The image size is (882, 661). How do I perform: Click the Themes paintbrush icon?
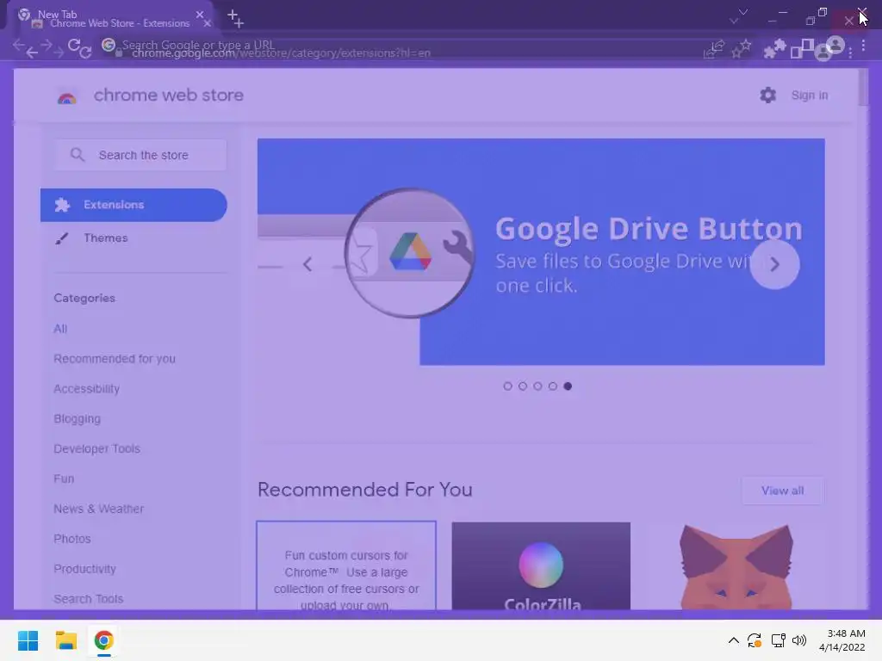pyautogui.click(x=62, y=238)
